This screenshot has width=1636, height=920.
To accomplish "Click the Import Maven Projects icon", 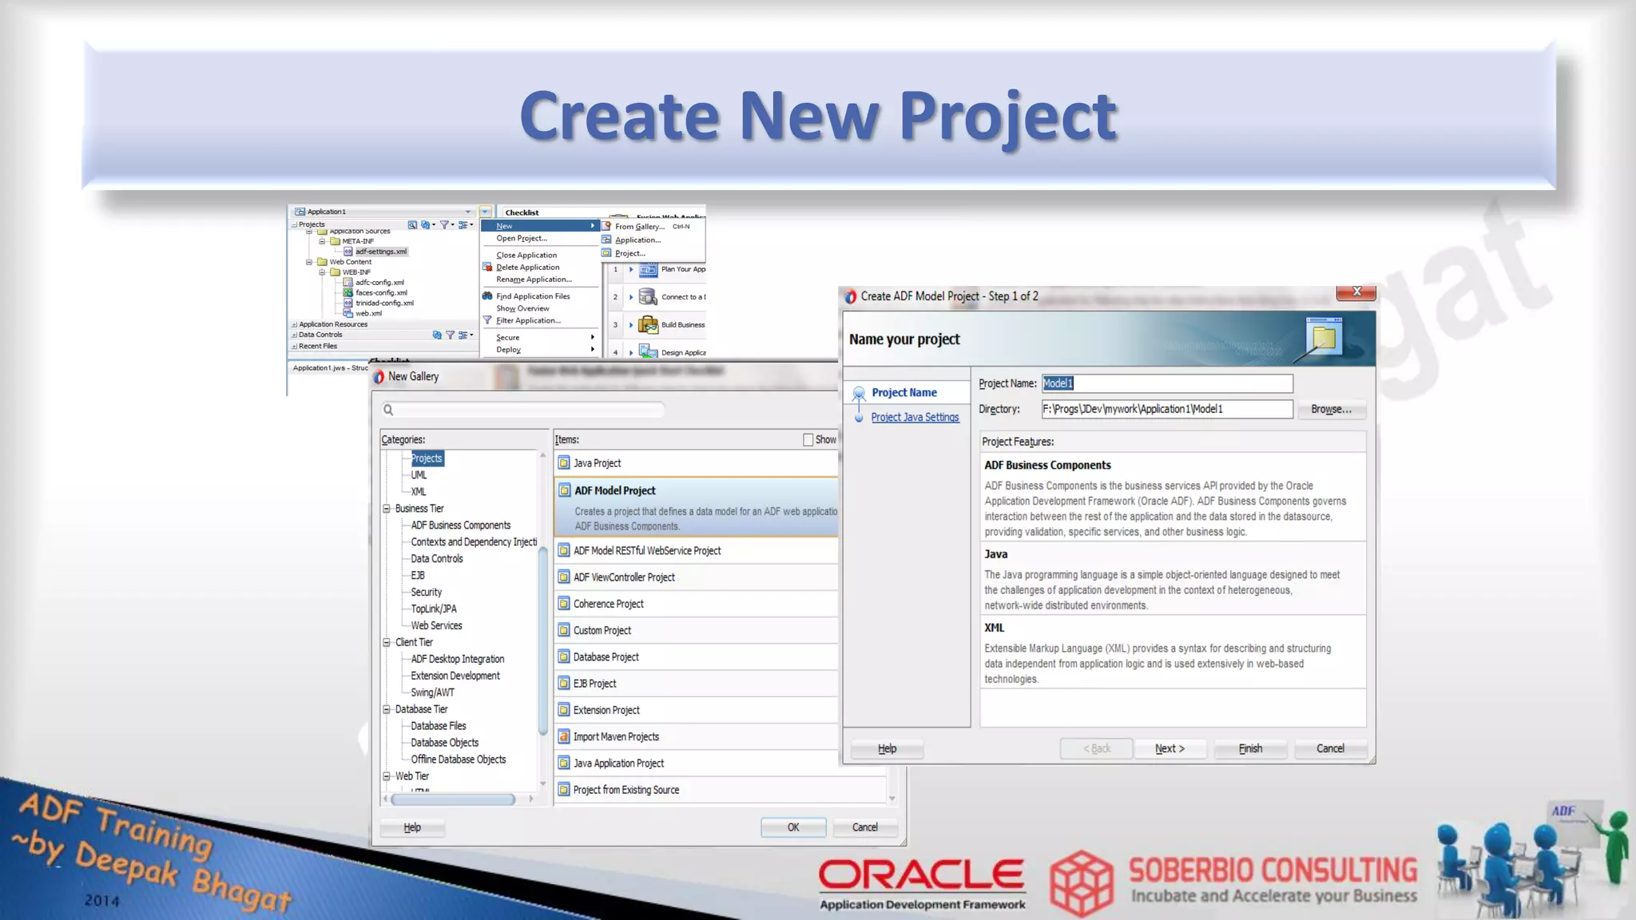I will pyautogui.click(x=564, y=736).
